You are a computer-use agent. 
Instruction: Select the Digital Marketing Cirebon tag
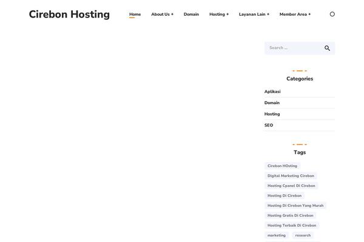point(291,176)
